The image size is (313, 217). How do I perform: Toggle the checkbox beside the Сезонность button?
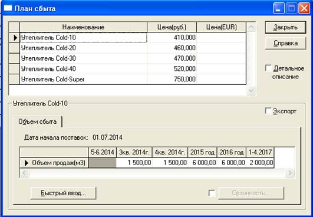point(212,193)
